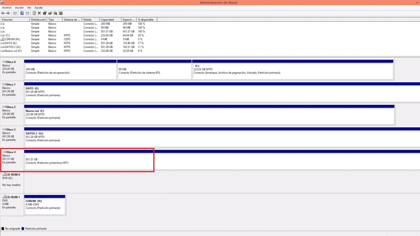Click the black X delete icon
Viewport: 420px width, 236px height.
[39, 13]
